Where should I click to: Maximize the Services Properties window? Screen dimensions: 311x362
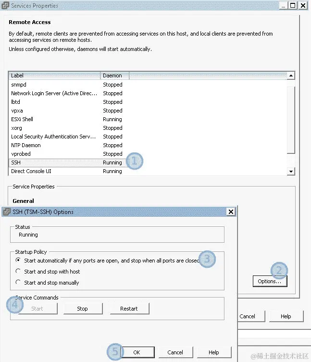[293, 5]
